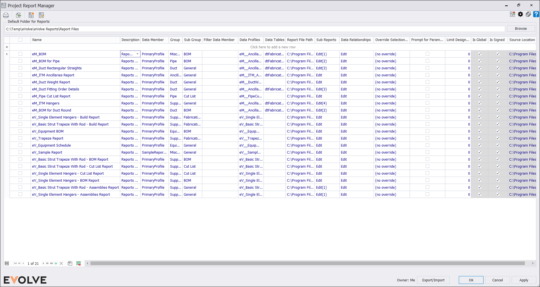This screenshot has height=287, width=540.
Task: Click the horizontal scrollbar bar of the grid
Action: coord(307,263)
